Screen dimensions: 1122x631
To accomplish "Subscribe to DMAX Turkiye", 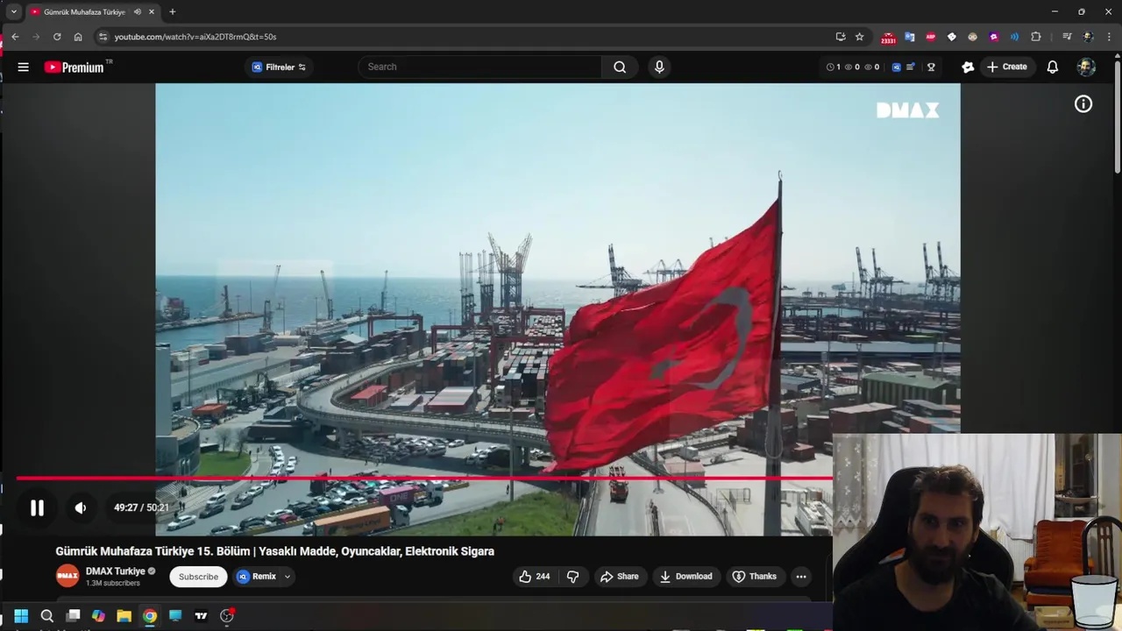I will (x=198, y=577).
